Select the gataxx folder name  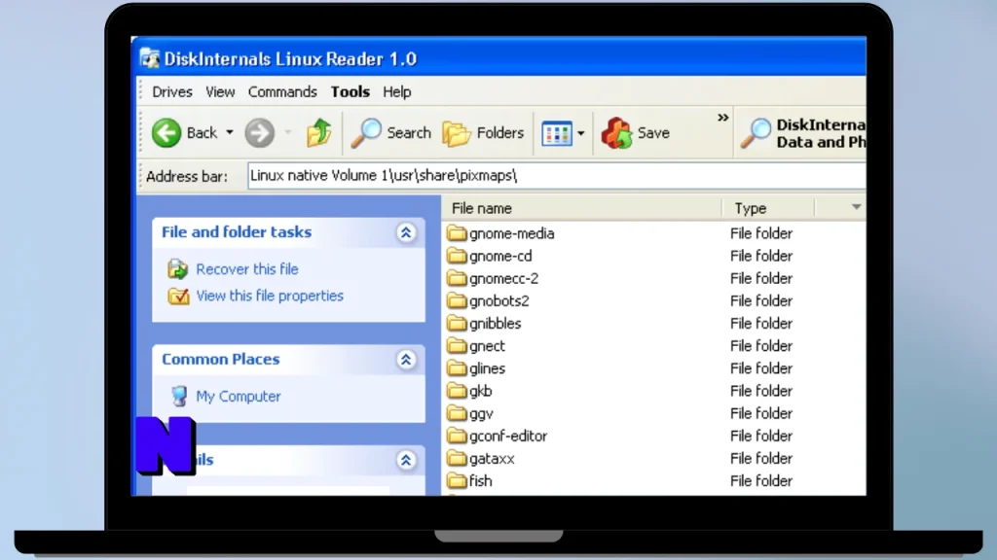click(x=492, y=459)
